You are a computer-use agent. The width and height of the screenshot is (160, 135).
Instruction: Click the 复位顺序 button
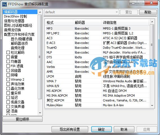(23, 119)
